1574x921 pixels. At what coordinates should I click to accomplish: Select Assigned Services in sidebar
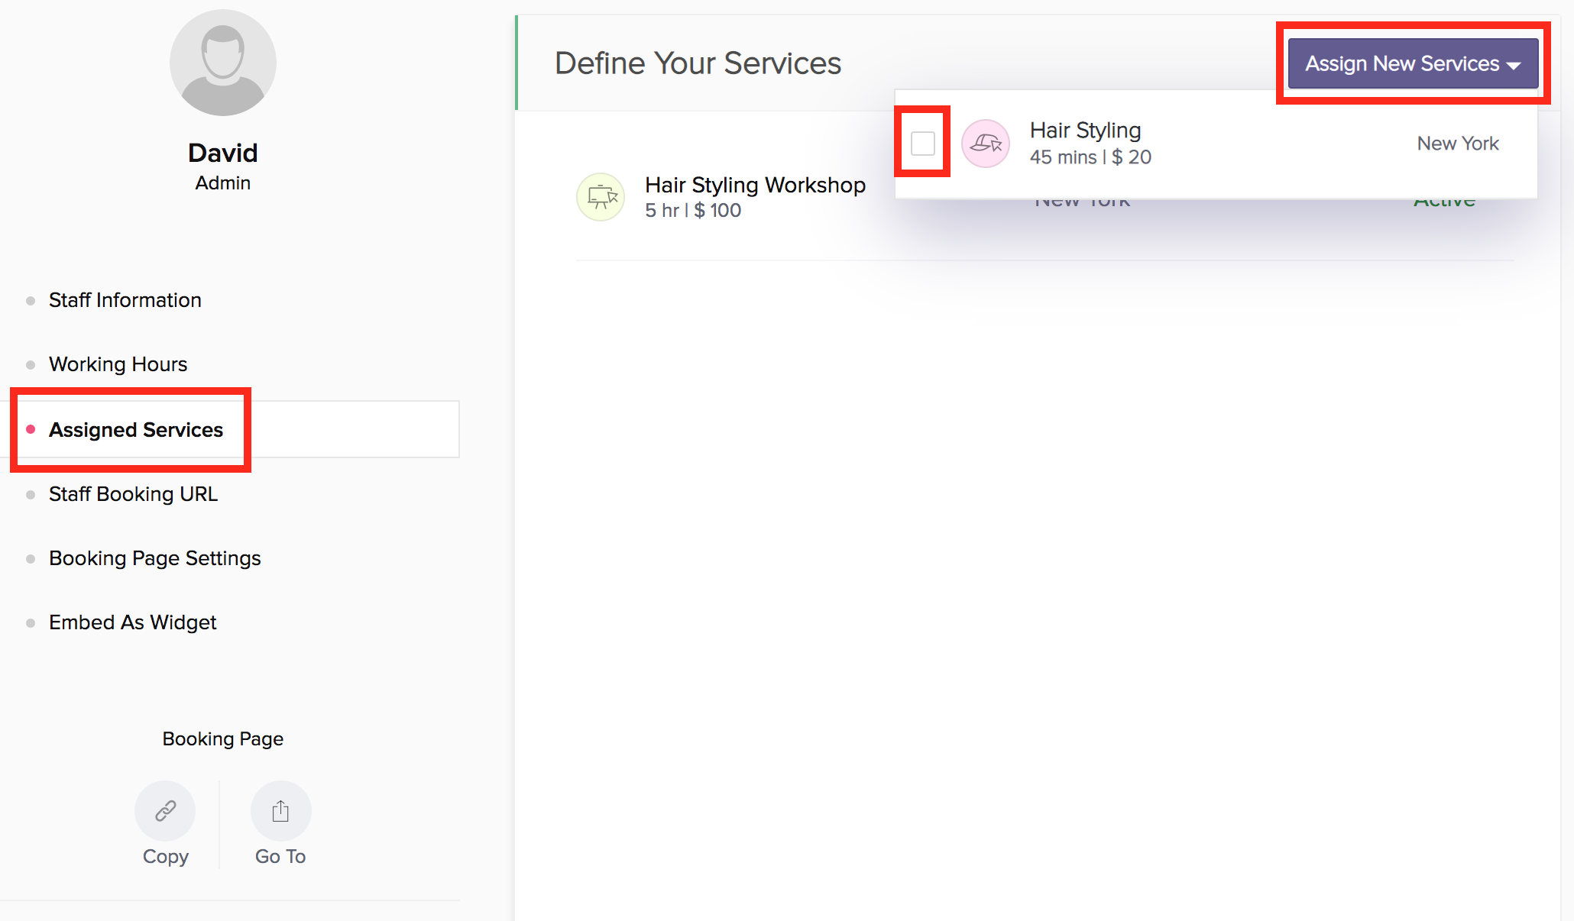tap(136, 430)
